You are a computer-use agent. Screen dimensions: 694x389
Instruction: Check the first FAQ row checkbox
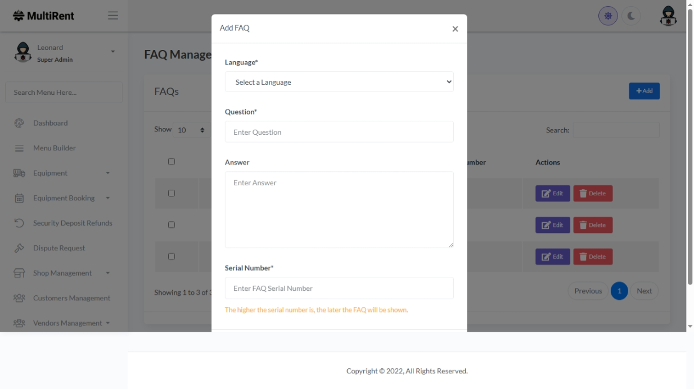coord(172,193)
